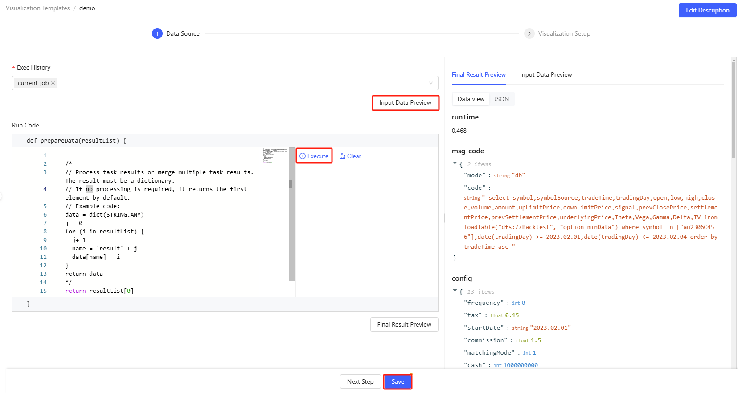
Task: Remove the current_job tag with its x
Action: (53, 83)
